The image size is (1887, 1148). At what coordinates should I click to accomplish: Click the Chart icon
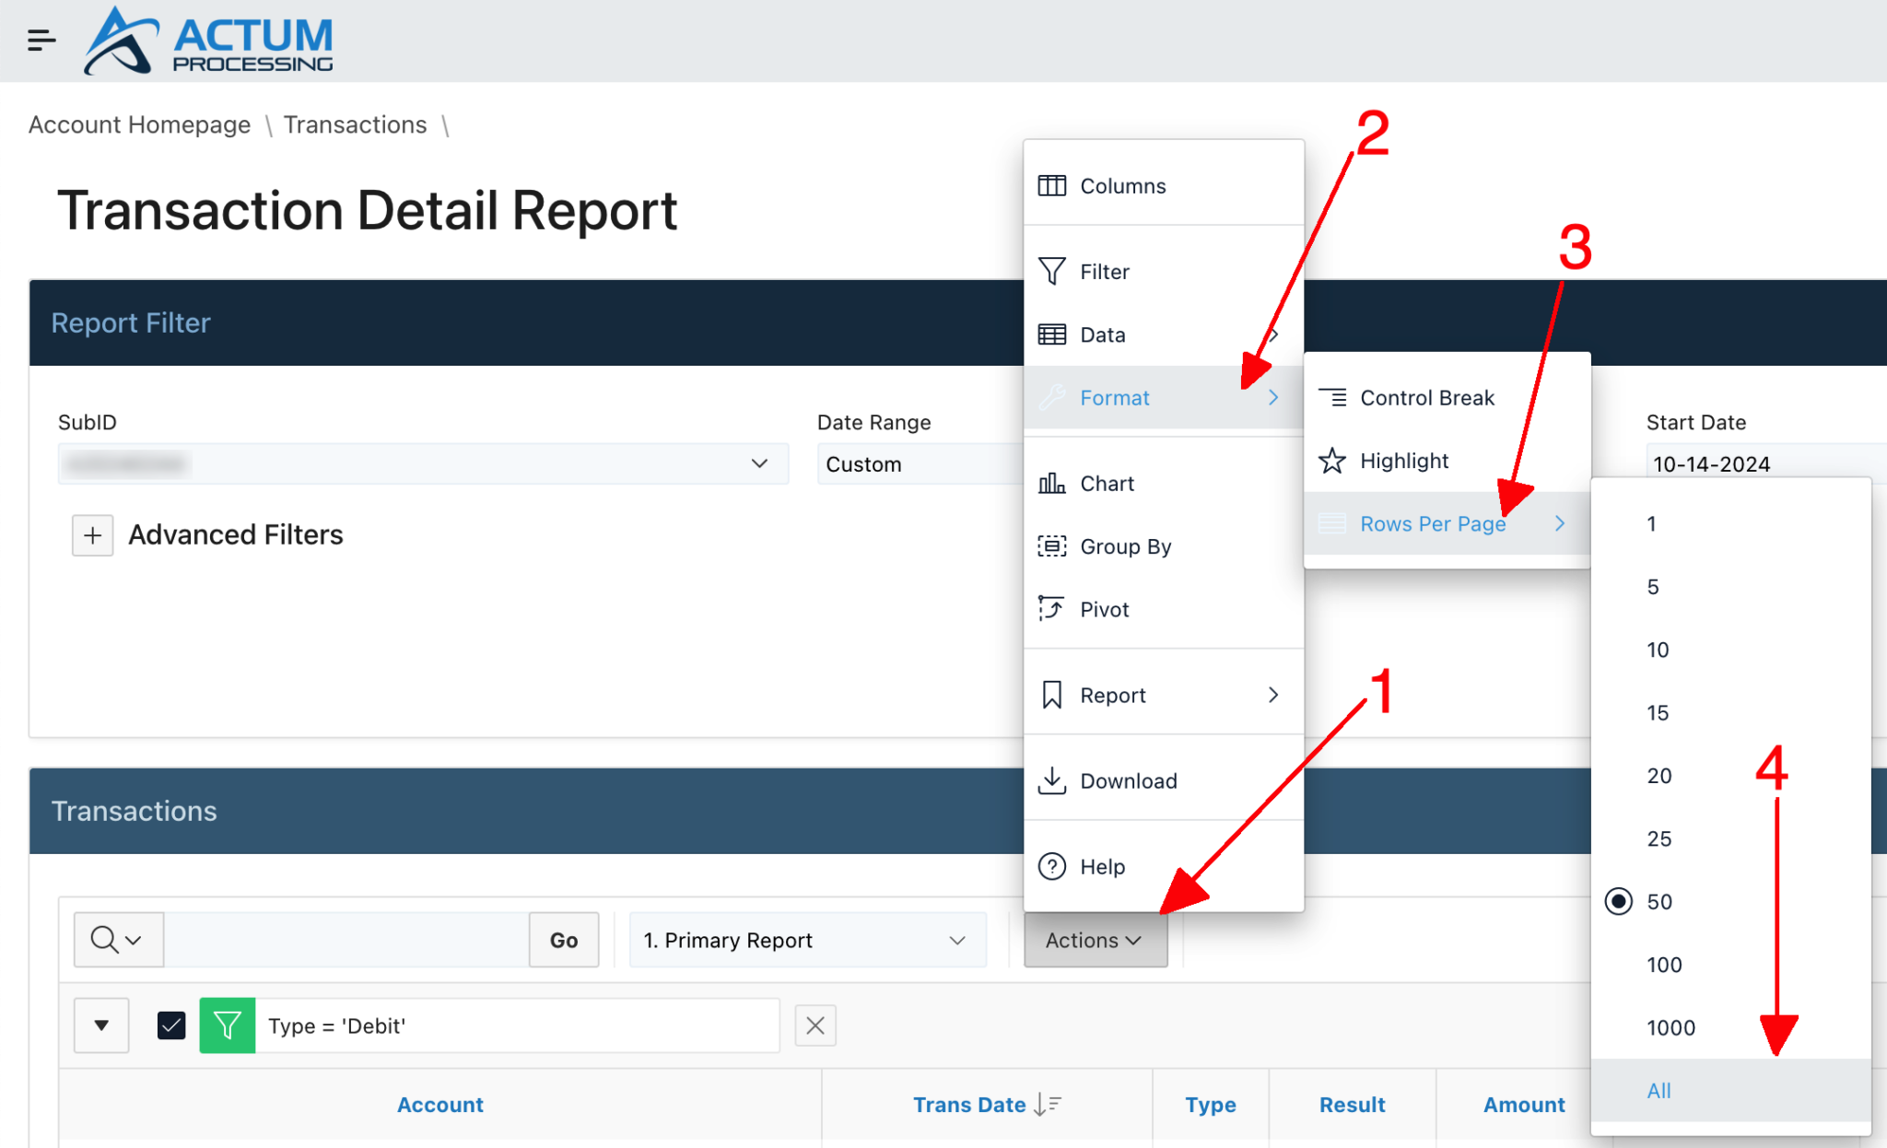coord(1052,483)
